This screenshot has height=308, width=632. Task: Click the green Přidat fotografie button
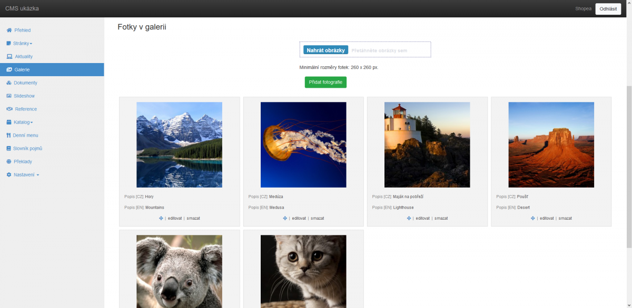(x=325, y=83)
